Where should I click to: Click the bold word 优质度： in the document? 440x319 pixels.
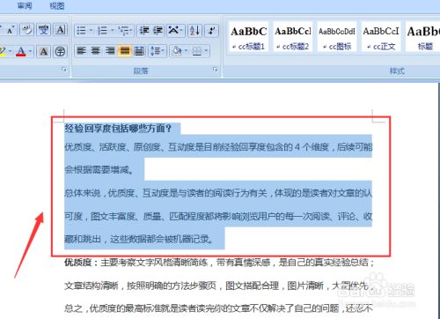tap(82, 262)
